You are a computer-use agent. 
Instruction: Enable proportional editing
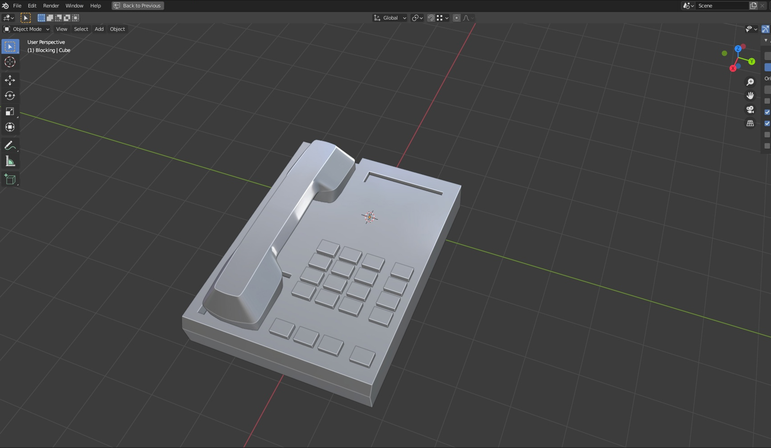click(455, 17)
